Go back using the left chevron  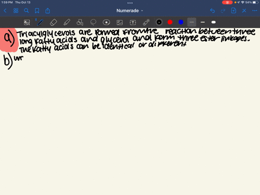pos(5,11)
